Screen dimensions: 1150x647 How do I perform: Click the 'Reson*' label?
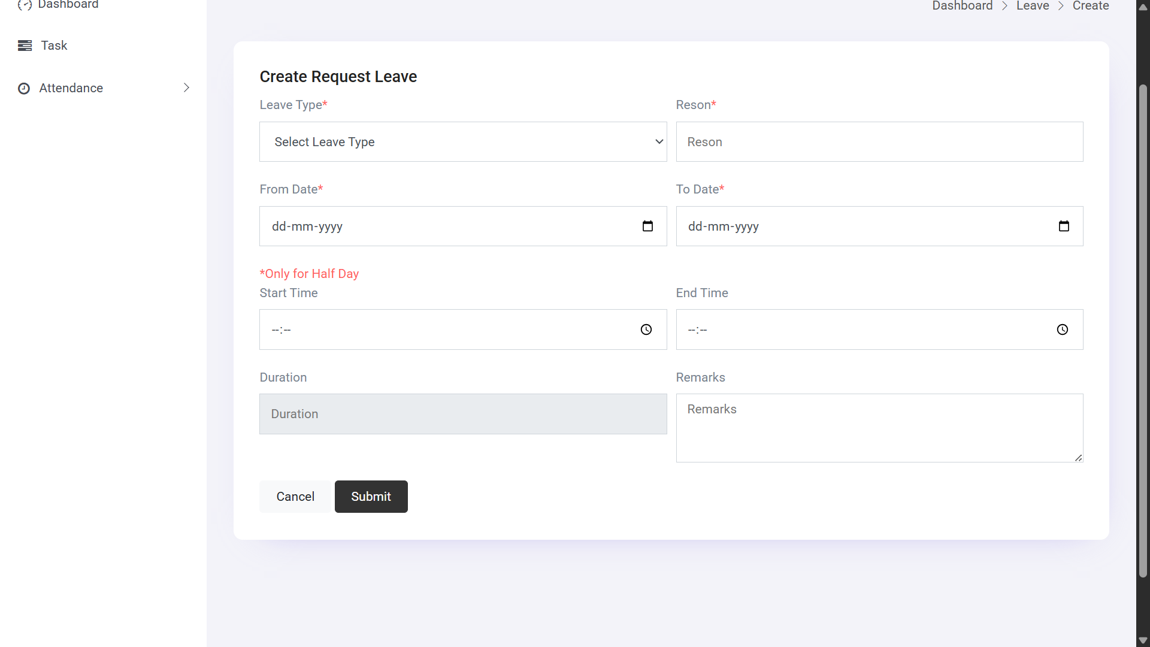[696, 105]
